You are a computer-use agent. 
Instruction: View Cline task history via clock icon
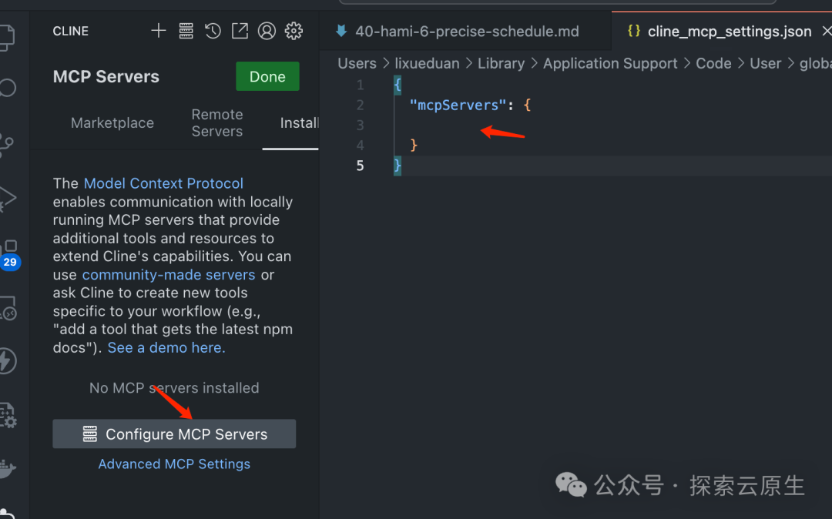click(x=213, y=31)
